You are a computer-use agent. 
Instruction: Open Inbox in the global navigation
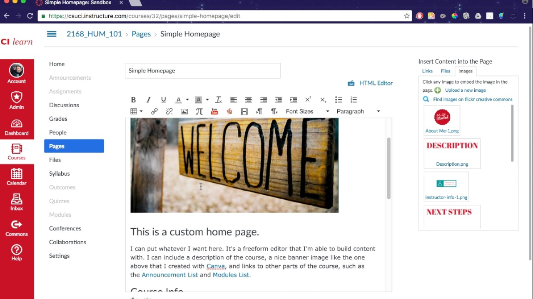pos(17,202)
